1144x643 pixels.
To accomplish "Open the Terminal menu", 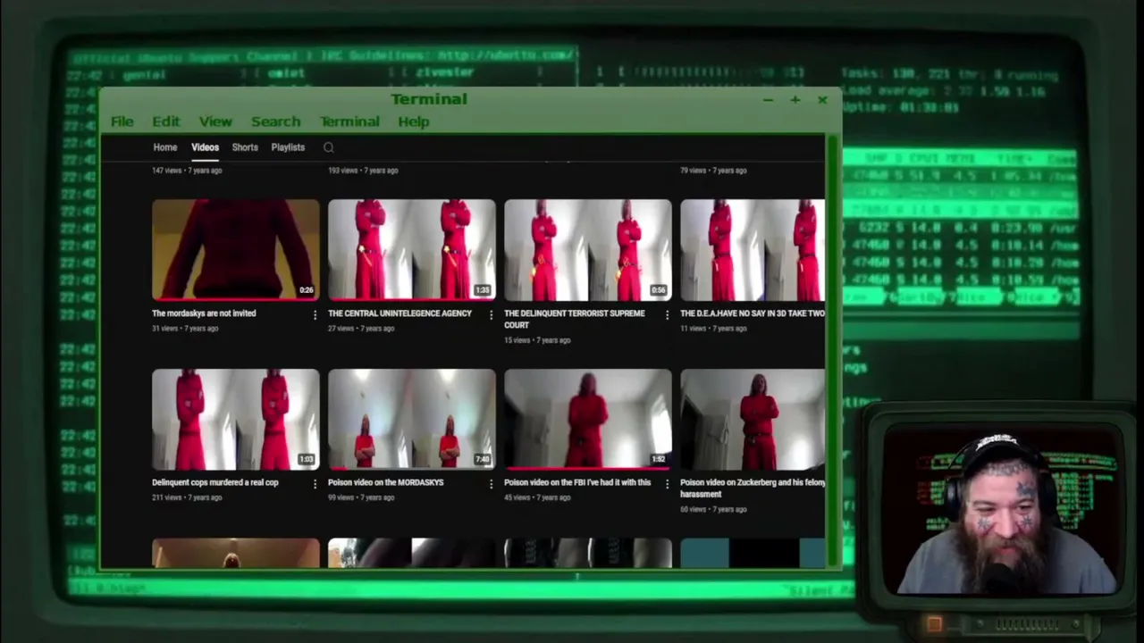I will tap(349, 121).
